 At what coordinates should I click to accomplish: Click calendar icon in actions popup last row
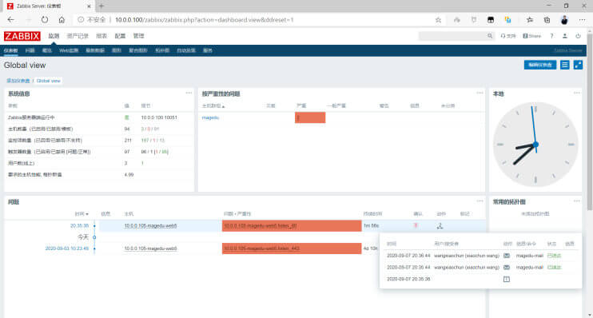pyautogui.click(x=507, y=279)
